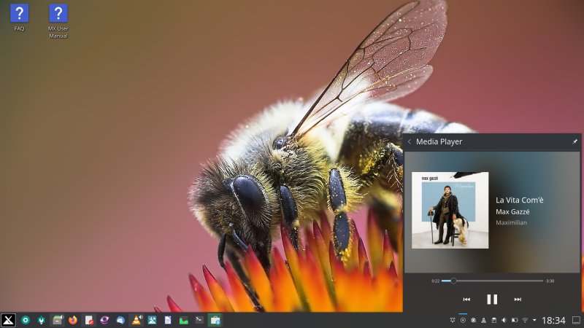The image size is (584, 328).
Task: Click the album name Maximilian
Action: [x=511, y=222]
